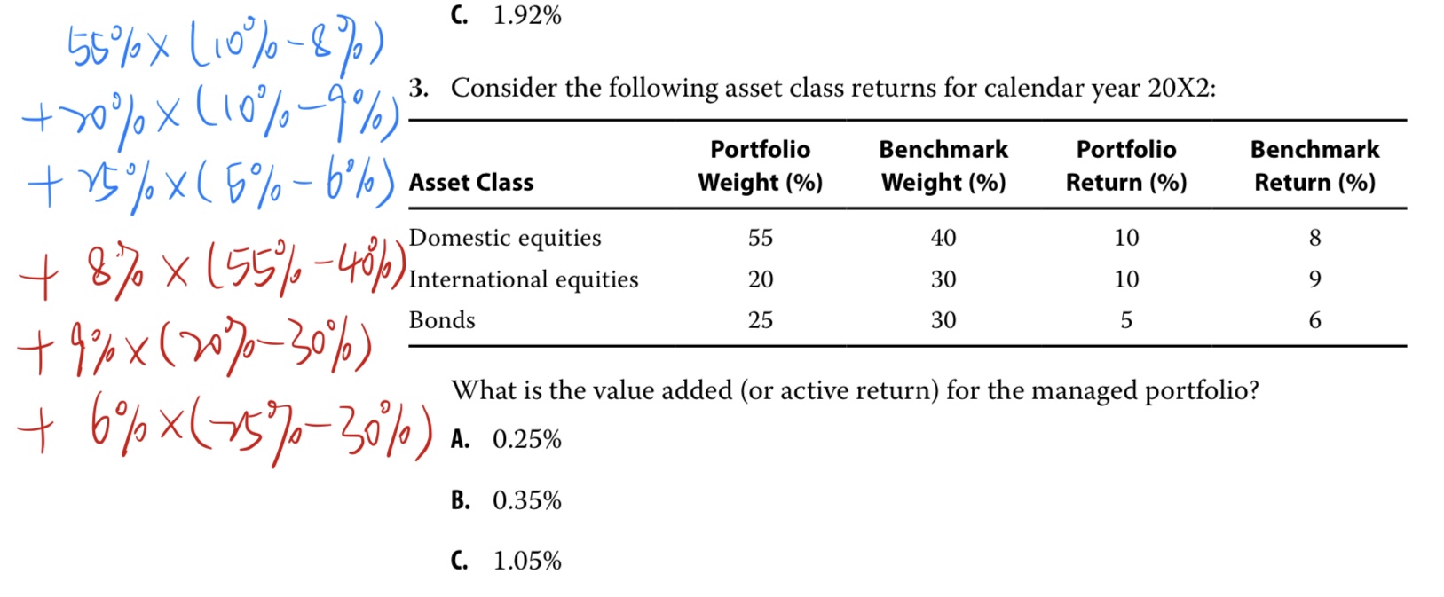The image size is (1444, 597).
Task: Select answer option C, 1.05%
Action: 508,561
